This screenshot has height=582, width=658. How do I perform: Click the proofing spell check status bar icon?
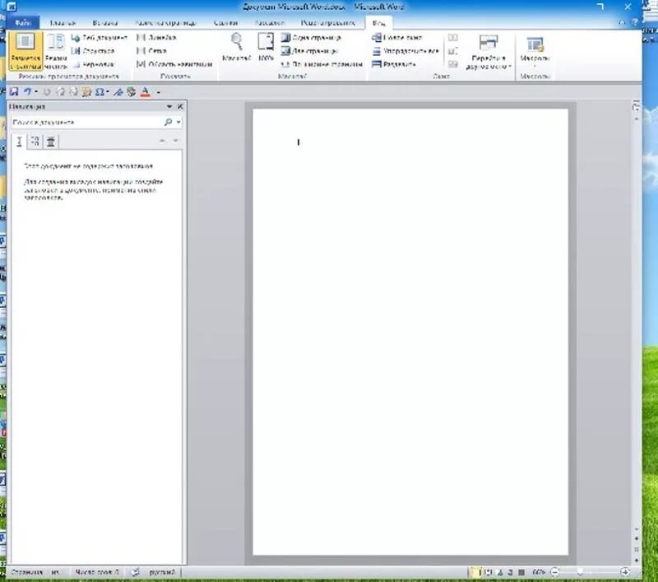[x=135, y=572]
